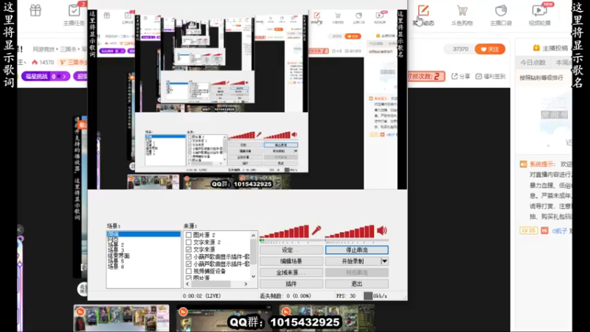The height and width of the screenshot is (332, 590).
Task: Switch to the 今日点数 tab
Action: (532, 63)
